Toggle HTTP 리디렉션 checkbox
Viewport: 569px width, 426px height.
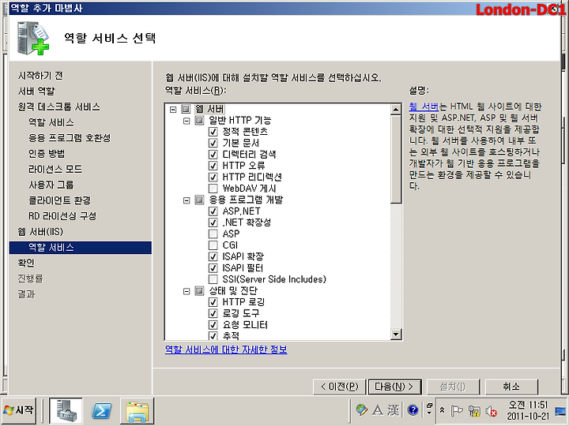(x=213, y=177)
